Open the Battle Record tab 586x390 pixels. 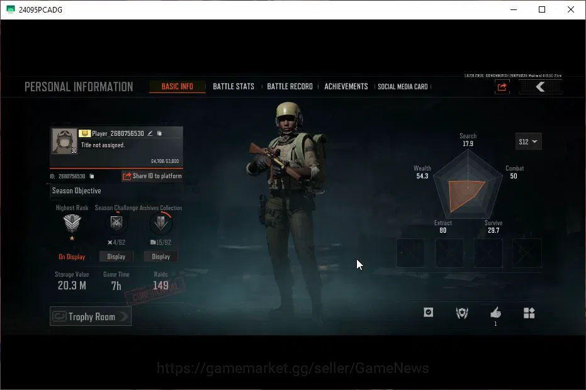coord(290,87)
